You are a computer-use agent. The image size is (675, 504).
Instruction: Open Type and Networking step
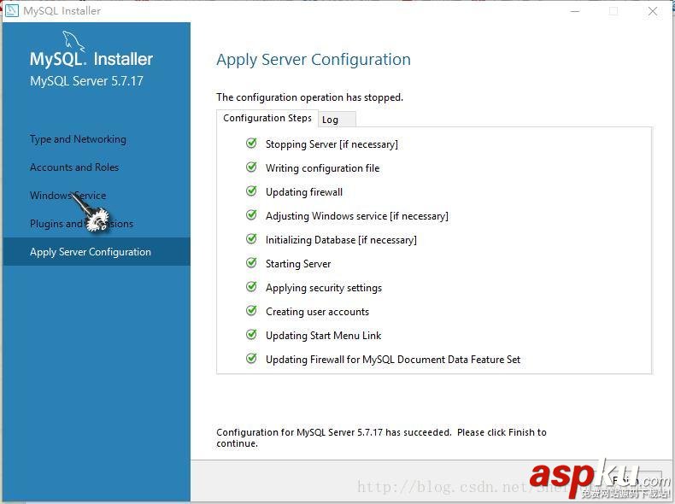78,139
